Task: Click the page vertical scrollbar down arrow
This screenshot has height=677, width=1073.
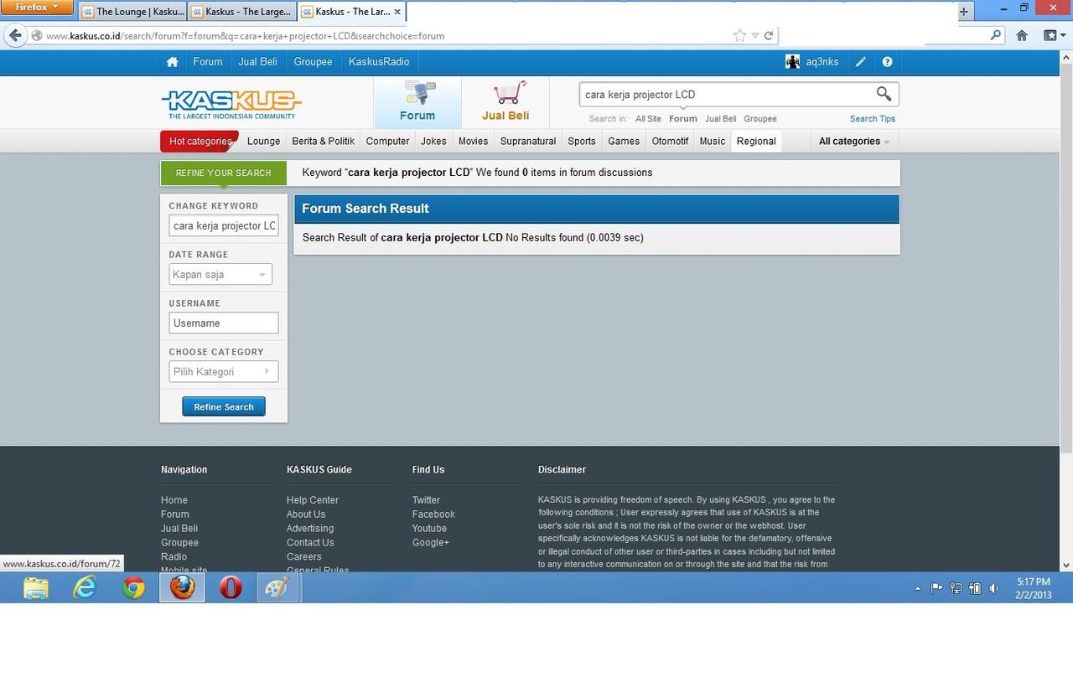Action: click(1066, 566)
